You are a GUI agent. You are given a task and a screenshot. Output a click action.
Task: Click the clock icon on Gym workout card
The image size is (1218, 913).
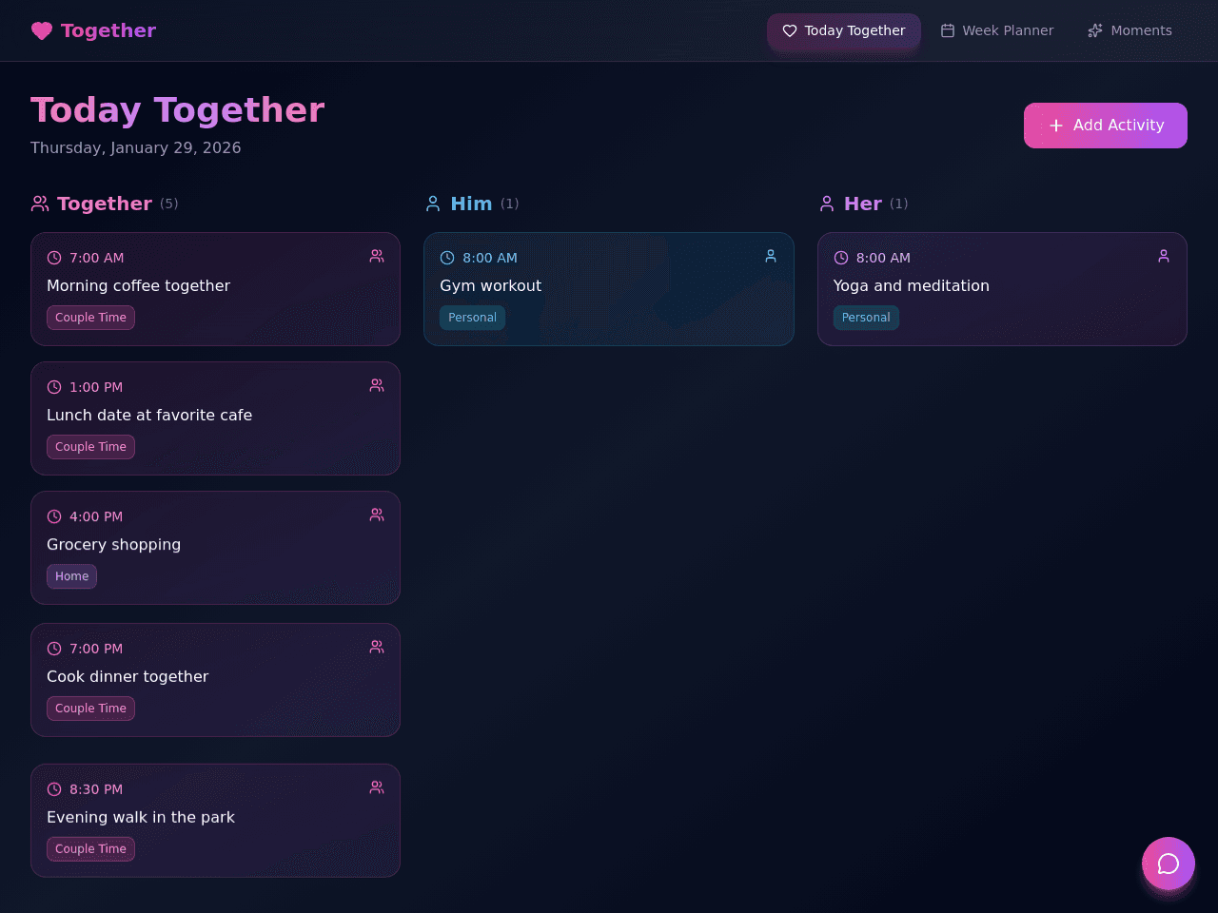tap(447, 258)
